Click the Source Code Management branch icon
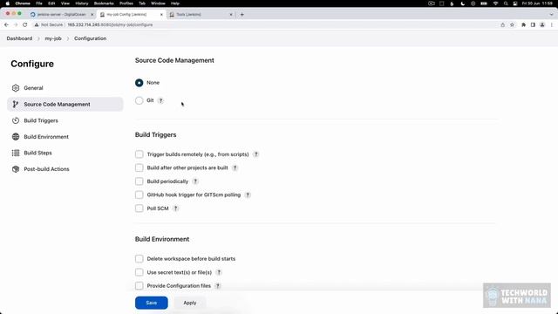 point(16,105)
